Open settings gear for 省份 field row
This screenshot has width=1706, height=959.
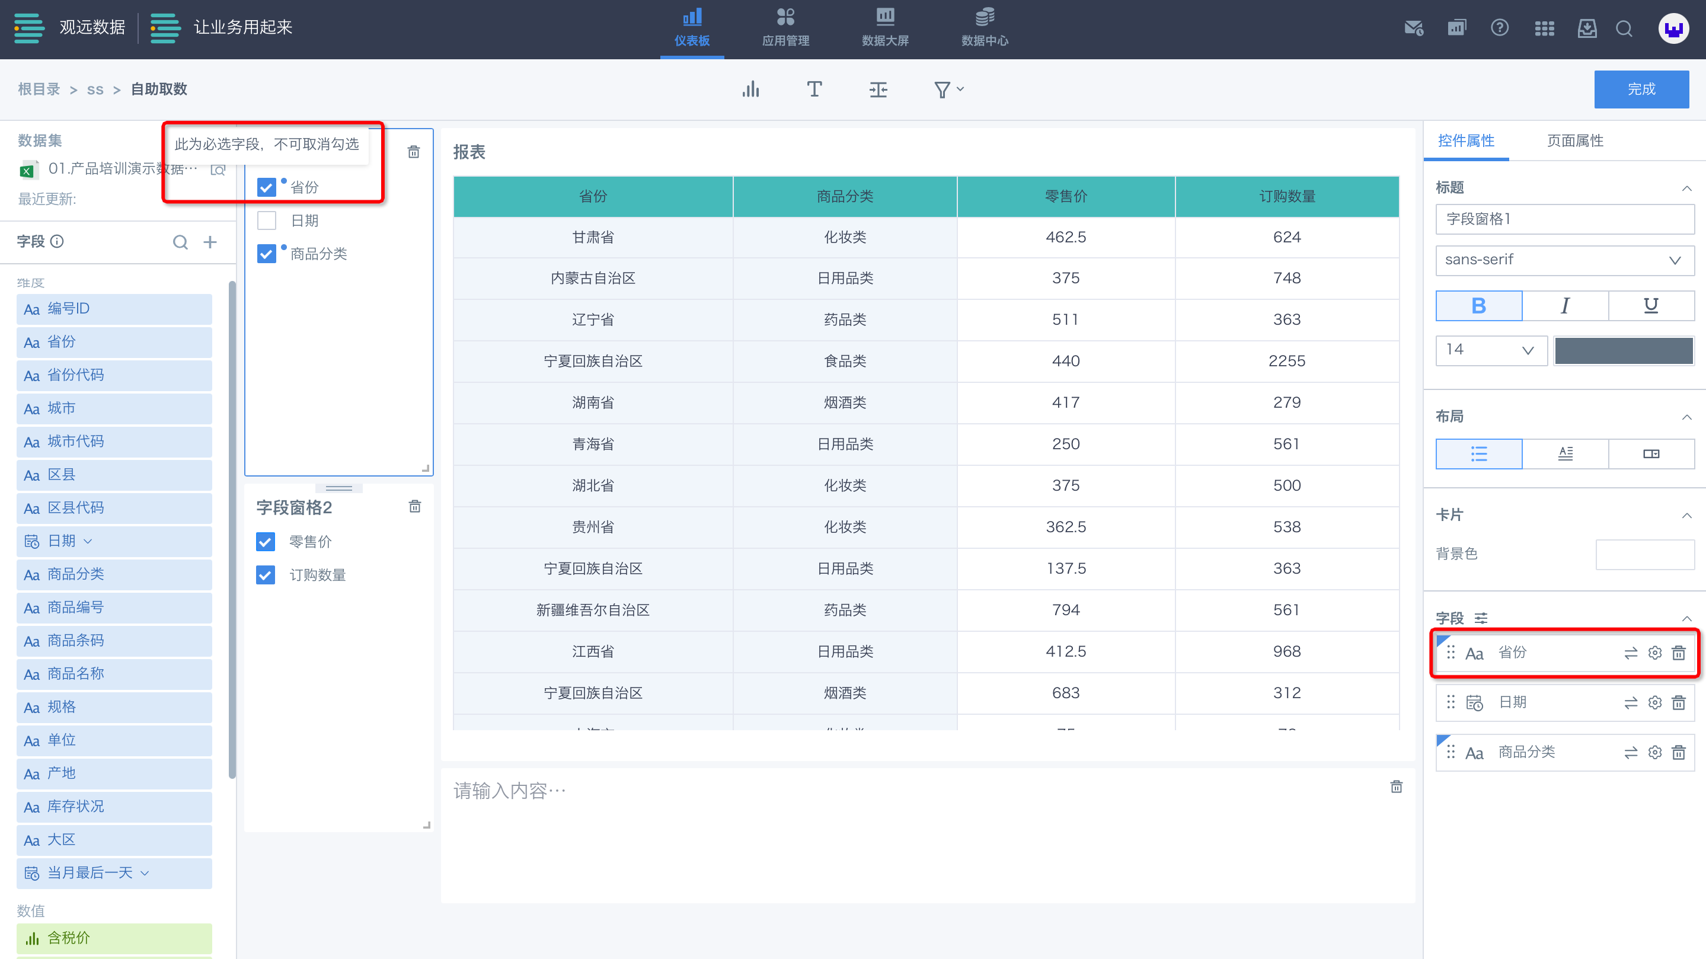pyautogui.click(x=1654, y=653)
